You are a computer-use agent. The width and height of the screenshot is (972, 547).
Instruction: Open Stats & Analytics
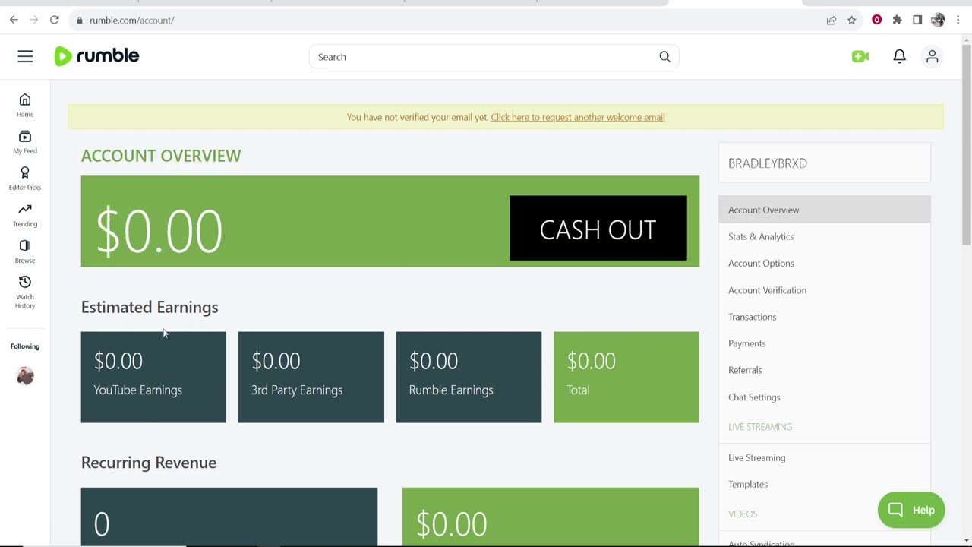pos(825,236)
